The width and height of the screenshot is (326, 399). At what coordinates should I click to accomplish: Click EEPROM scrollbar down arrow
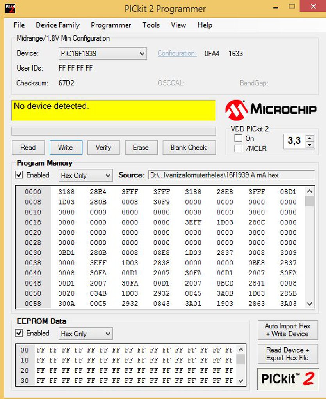(x=241, y=381)
